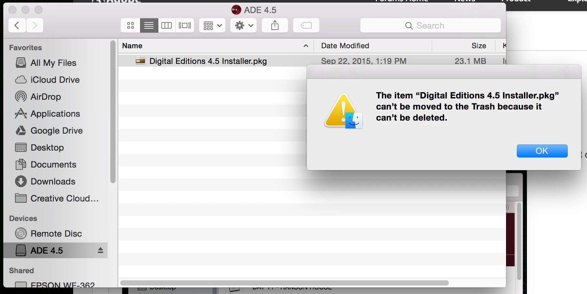Zoom the ADE 4.5 Finder window
587x294 pixels.
(39, 10)
